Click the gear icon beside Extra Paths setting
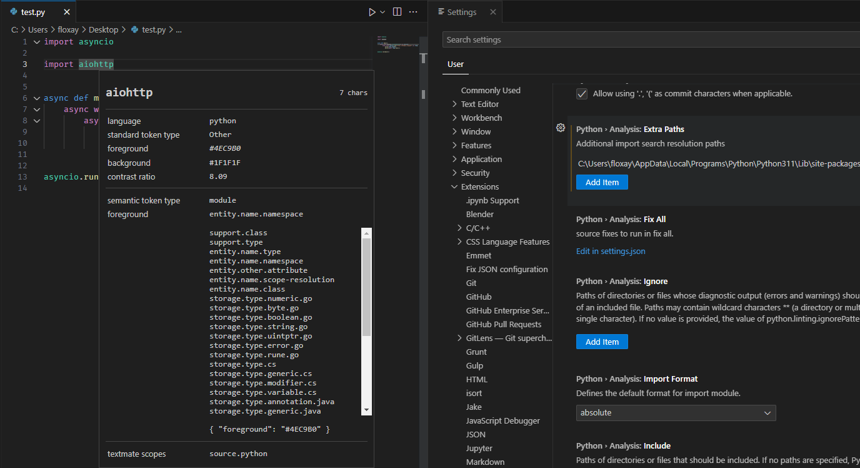Screen dimensions: 860x468 pyautogui.click(x=561, y=128)
